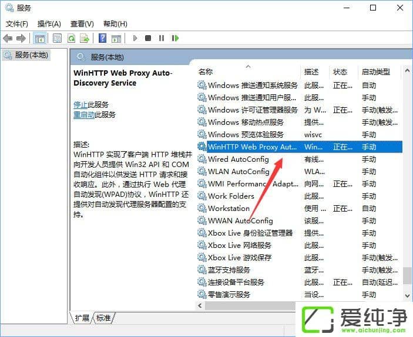Click gear icon of Work Folders
Screen dimensions: 413x337
(x=202, y=196)
